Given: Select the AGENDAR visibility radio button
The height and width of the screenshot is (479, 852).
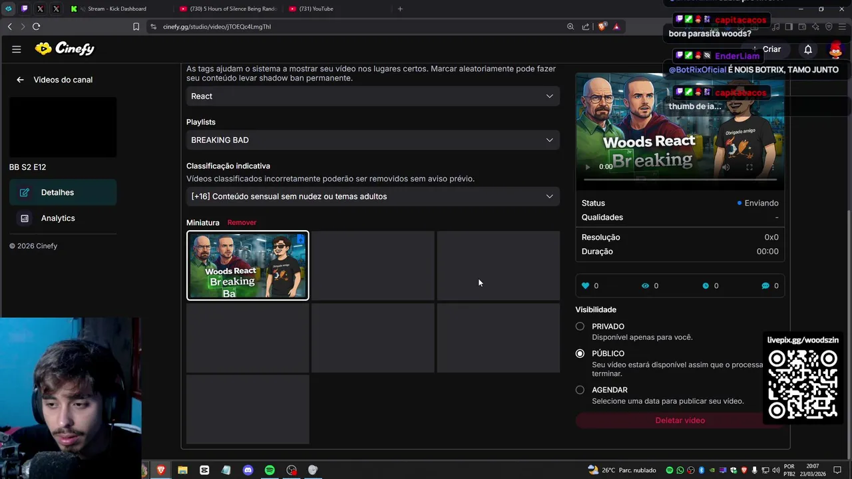Looking at the screenshot, I should (x=580, y=390).
